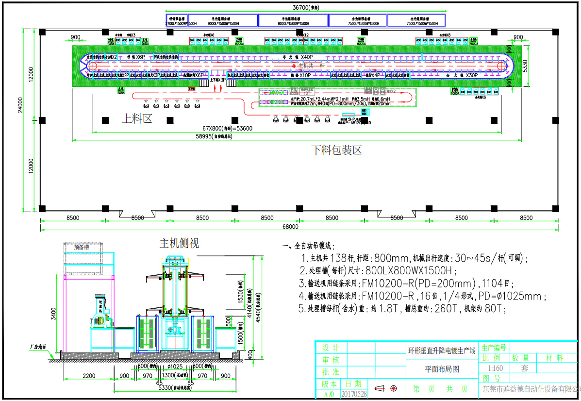Screen dimensions: 581x401
Task: Click the 厂房地面 floor leader label
Action: click(x=37, y=347)
